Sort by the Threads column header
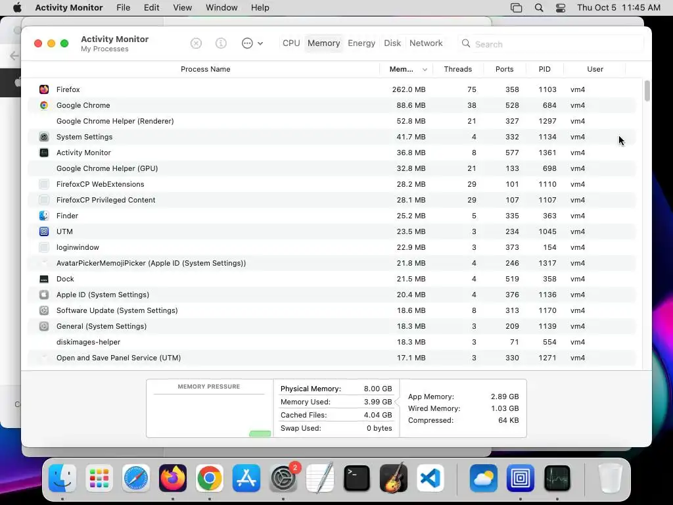This screenshot has width=673, height=505. coord(458,69)
